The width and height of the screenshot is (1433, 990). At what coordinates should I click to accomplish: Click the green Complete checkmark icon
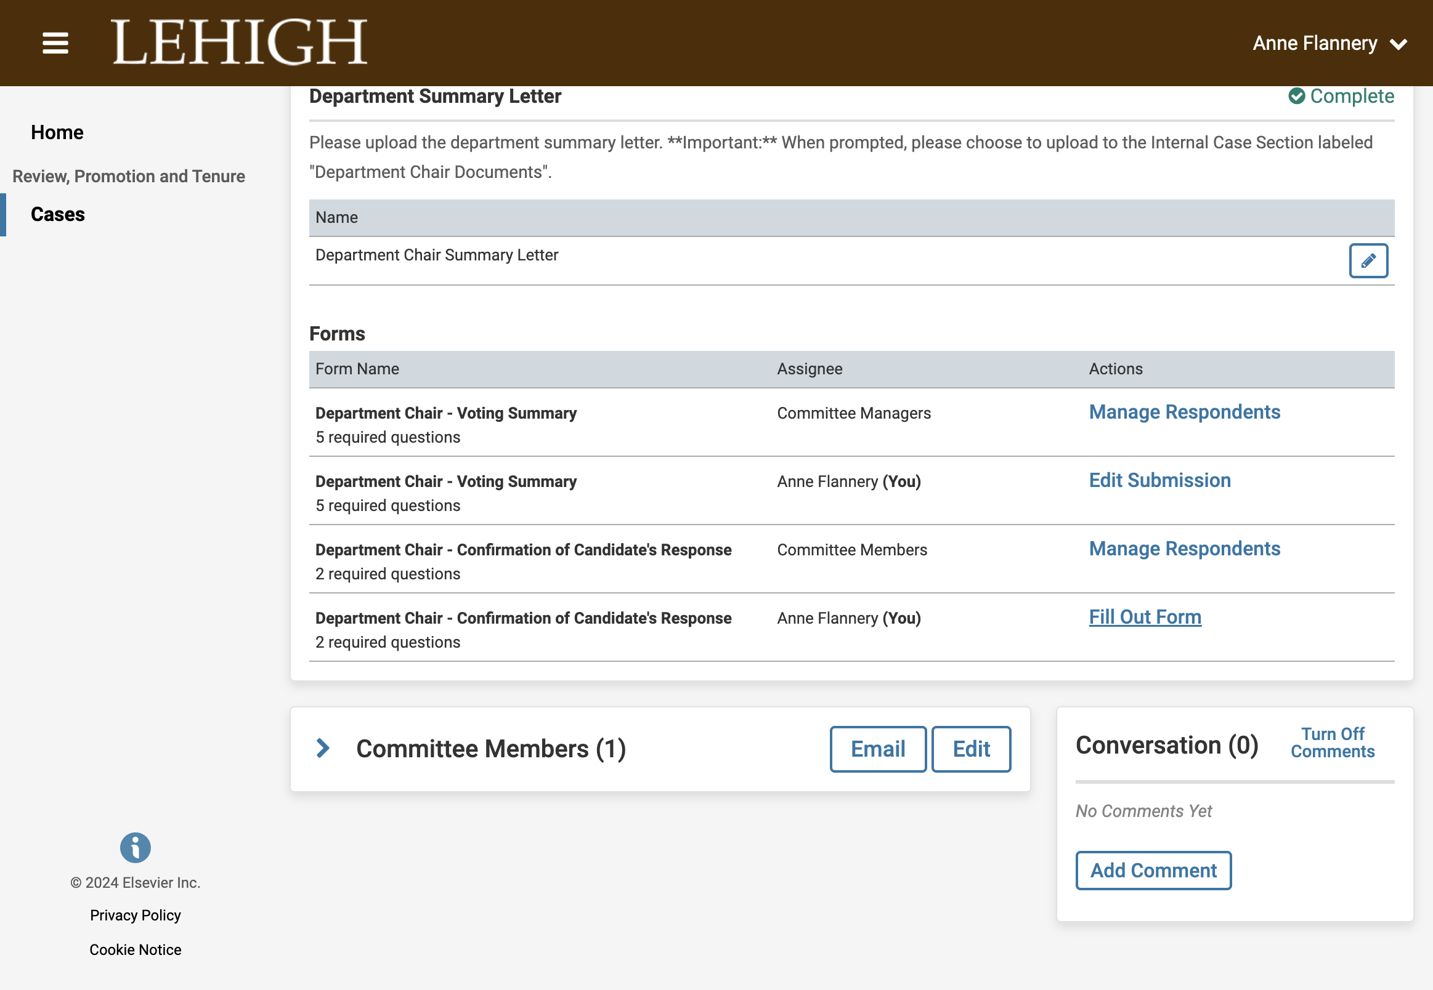point(1296,96)
